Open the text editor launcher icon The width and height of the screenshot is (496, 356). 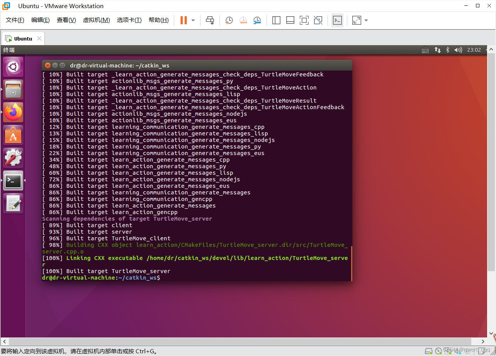13,203
